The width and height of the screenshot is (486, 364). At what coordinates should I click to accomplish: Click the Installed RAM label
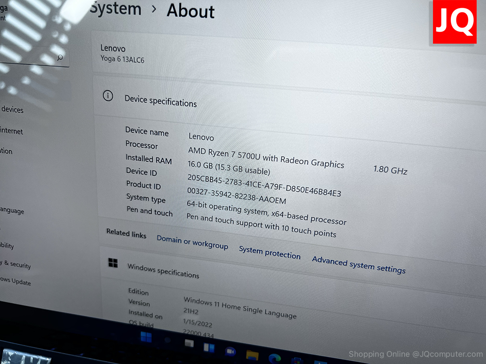pos(149,159)
